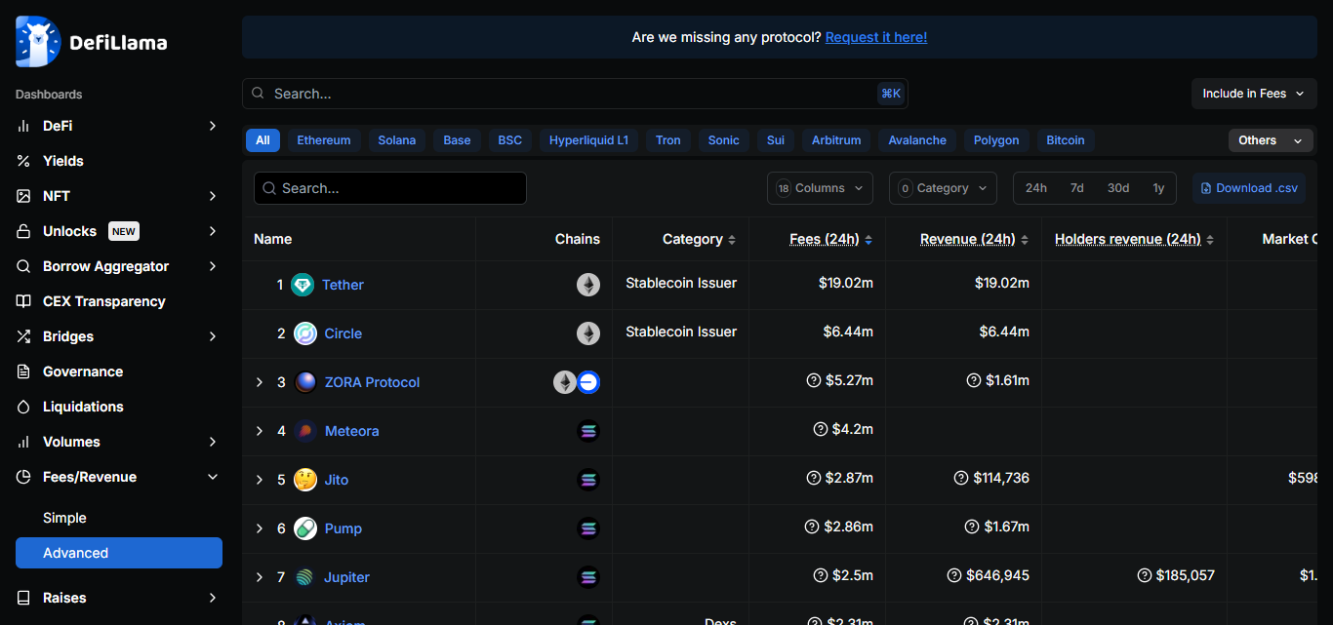Click the Bridges shuffle icon
Viewport: 1333px width, 625px height.
coord(23,336)
